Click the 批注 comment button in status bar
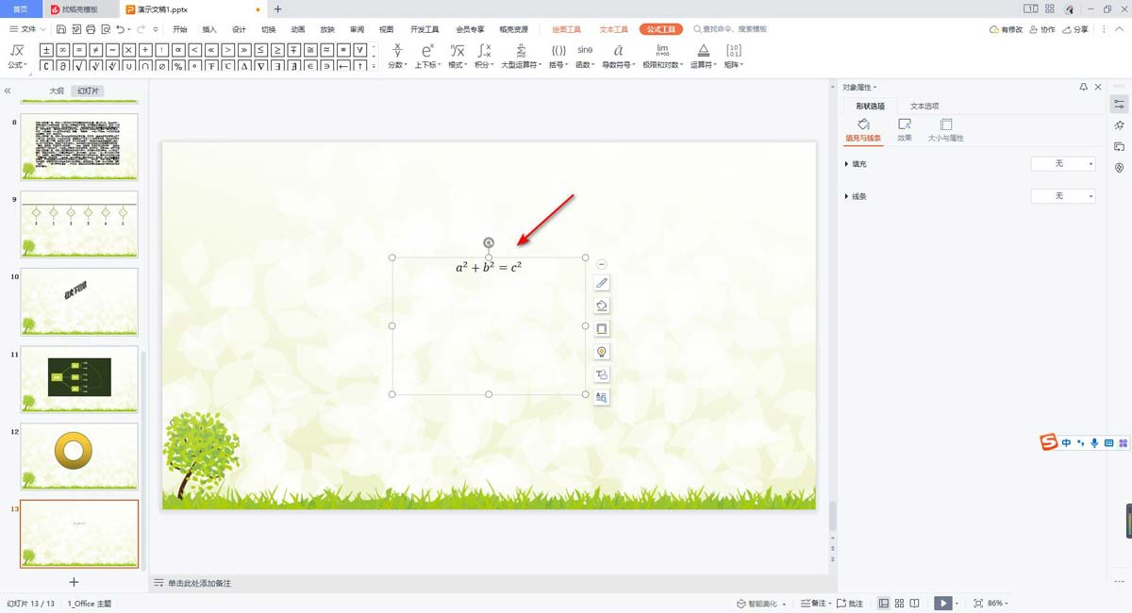This screenshot has height=613, width=1132. (x=849, y=603)
